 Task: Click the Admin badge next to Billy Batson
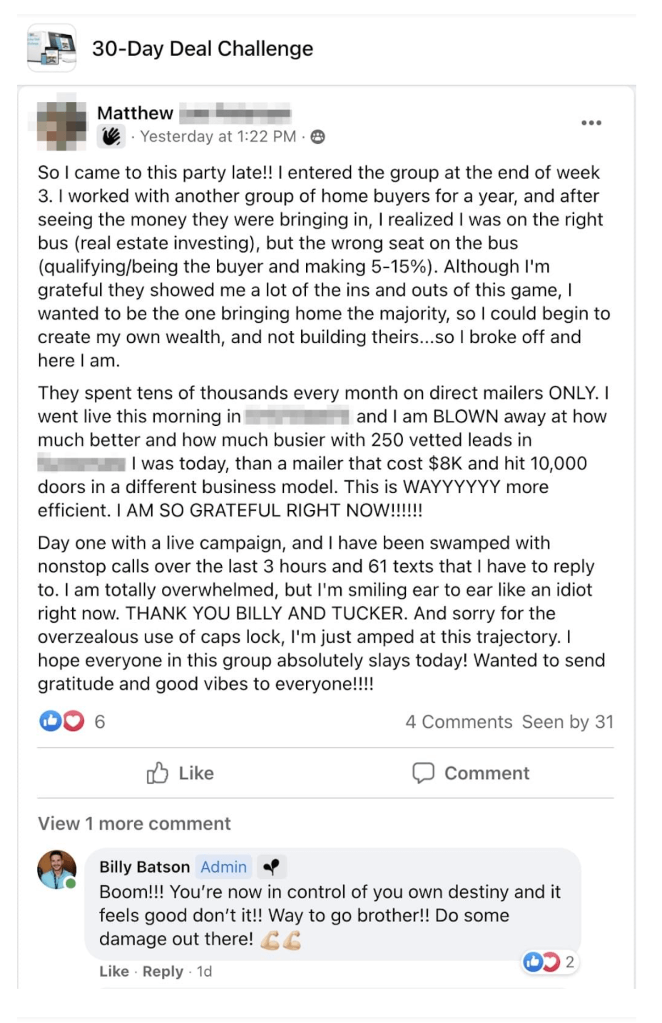coord(223,867)
